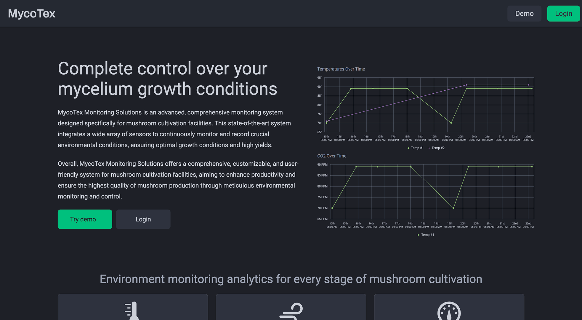Click the wind airflow icon
The width and height of the screenshot is (582, 320).
click(x=291, y=311)
